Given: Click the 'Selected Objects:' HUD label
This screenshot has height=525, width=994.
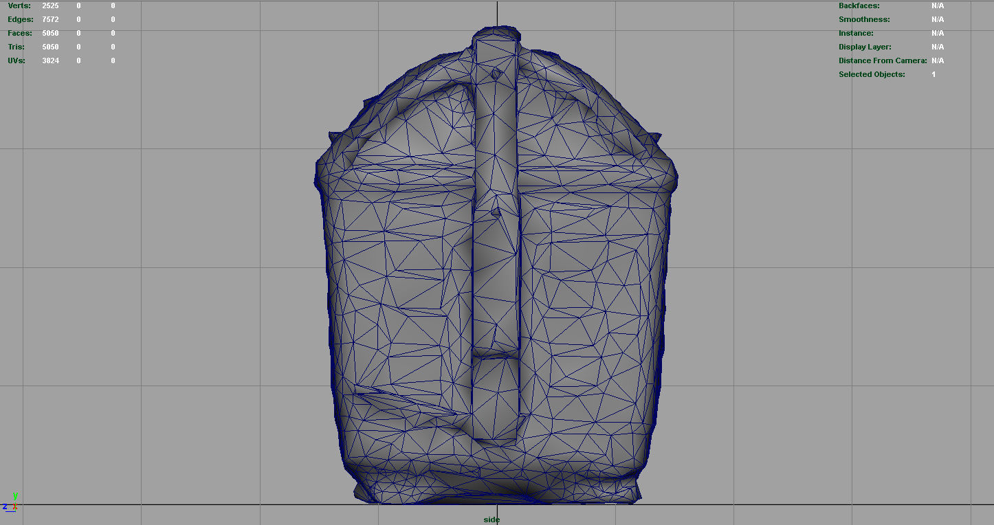Looking at the screenshot, I should coord(872,74).
